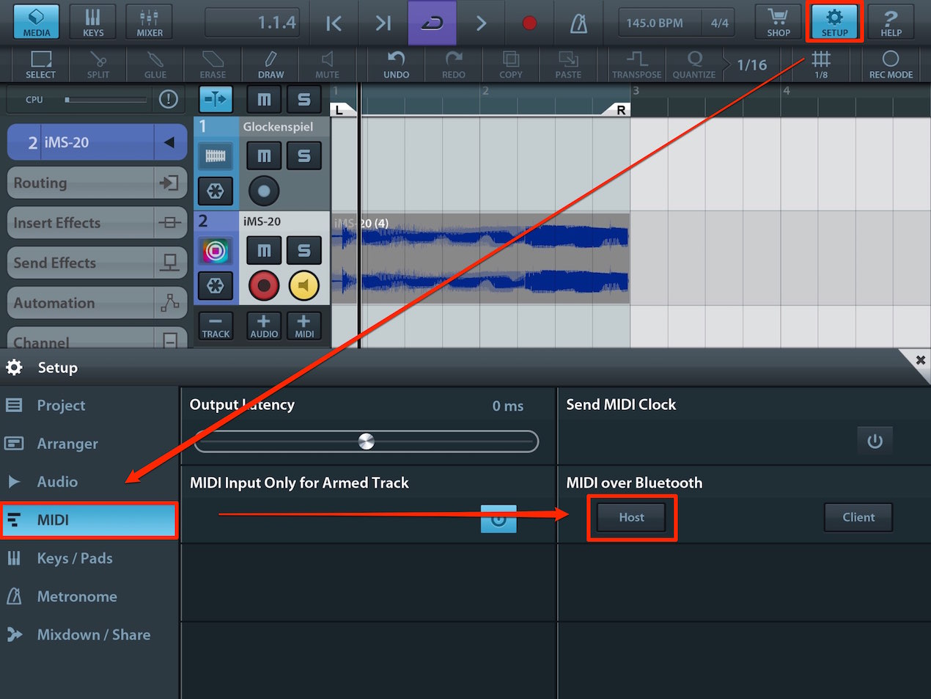The height and width of the screenshot is (699, 931).
Task: Toggle the metronome icon in transport bar
Action: (x=578, y=23)
